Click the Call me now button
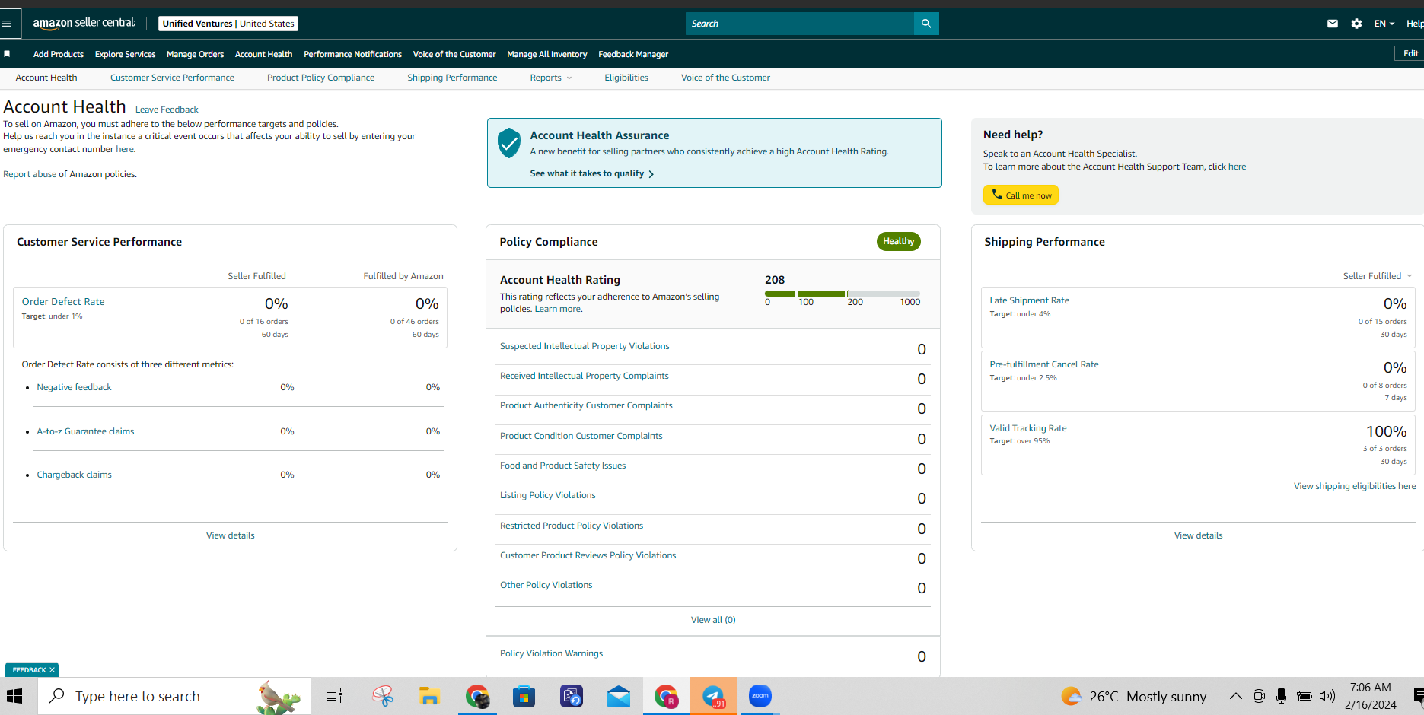1424x715 pixels. [x=1021, y=195]
